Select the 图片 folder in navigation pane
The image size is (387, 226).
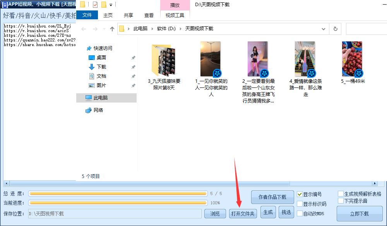point(101,85)
